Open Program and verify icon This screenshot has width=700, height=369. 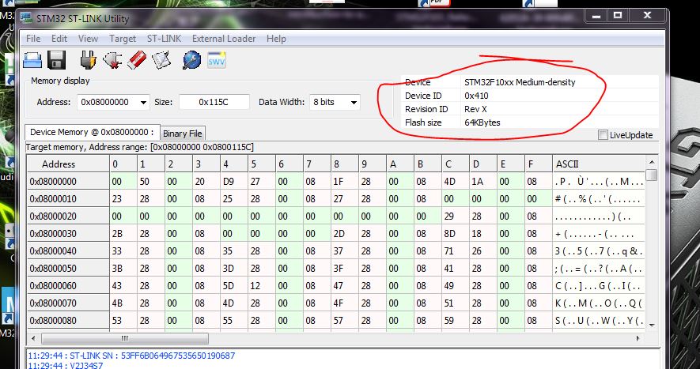161,60
